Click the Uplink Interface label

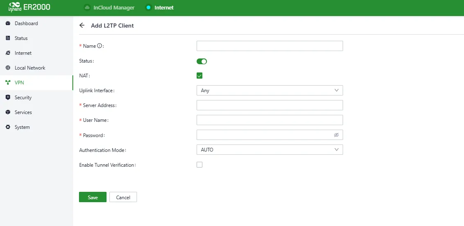97,91
